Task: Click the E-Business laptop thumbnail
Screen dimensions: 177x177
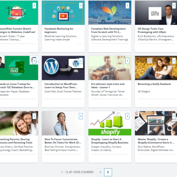Action: tap(156, 123)
